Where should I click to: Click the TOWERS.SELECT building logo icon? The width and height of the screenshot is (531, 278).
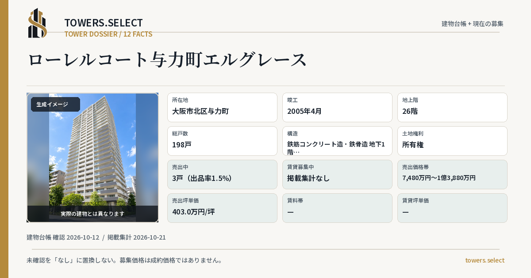point(38,23)
